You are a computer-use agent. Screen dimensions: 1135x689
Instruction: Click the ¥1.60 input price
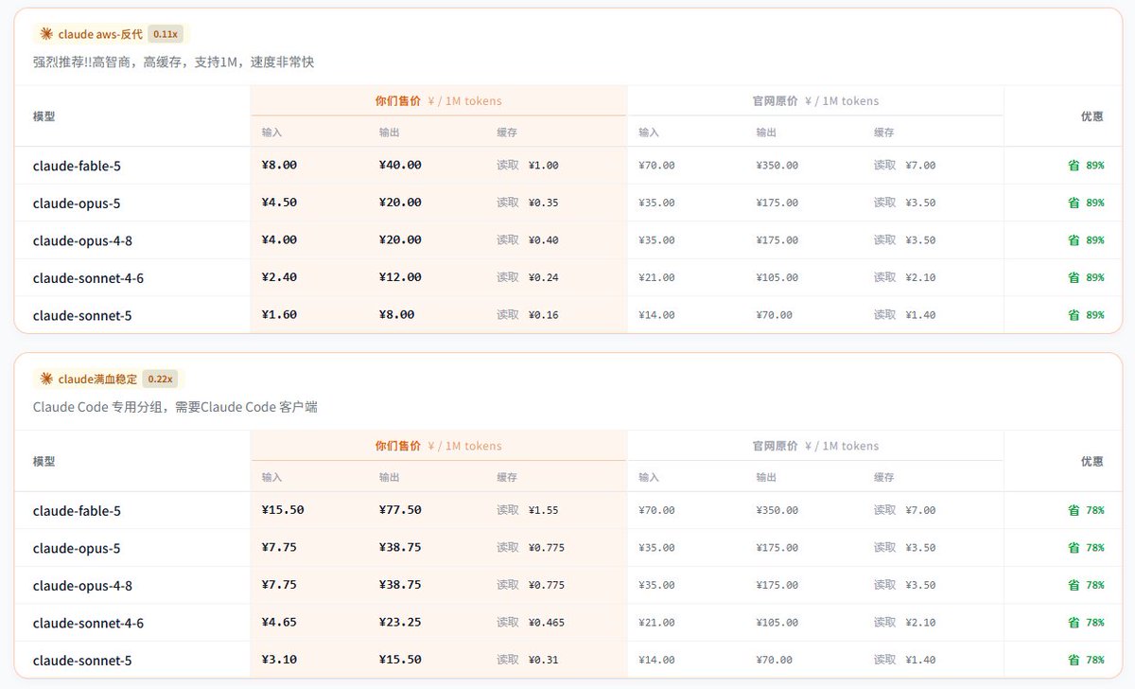point(279,314)
